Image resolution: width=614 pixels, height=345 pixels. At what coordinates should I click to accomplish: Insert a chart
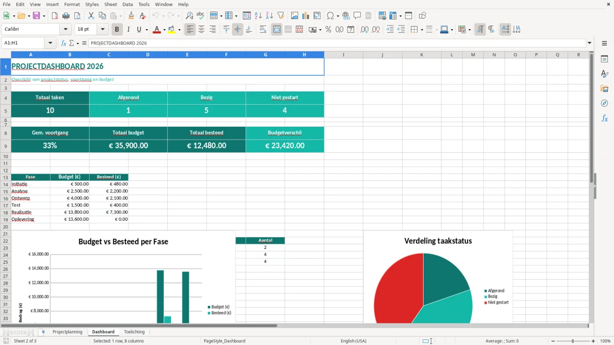click(306, 16)
